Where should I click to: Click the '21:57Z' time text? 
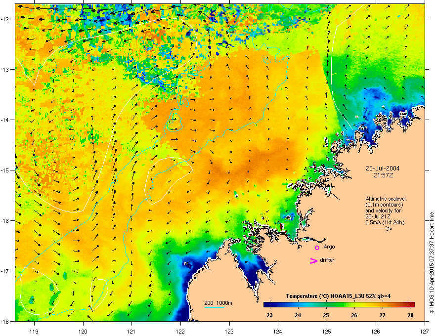click(383, 175)
